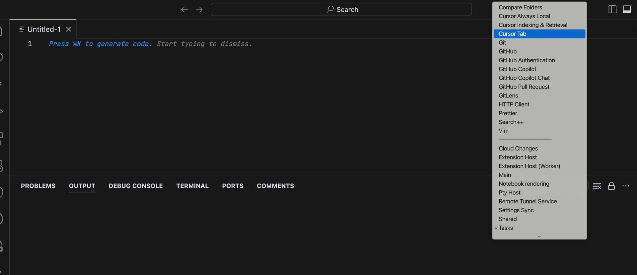Screen dimensions: 637x275
Task: Go forward with the right arrow
Action: 199,10
